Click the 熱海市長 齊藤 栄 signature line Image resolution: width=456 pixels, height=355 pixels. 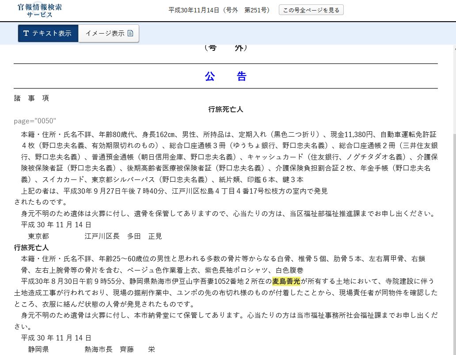tap(120, 349)
